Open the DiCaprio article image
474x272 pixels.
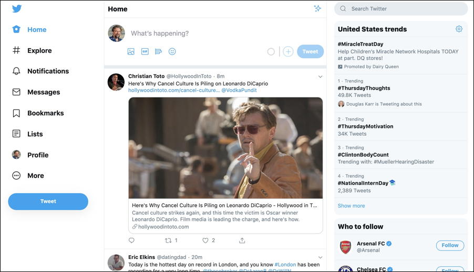click(225, 148)
